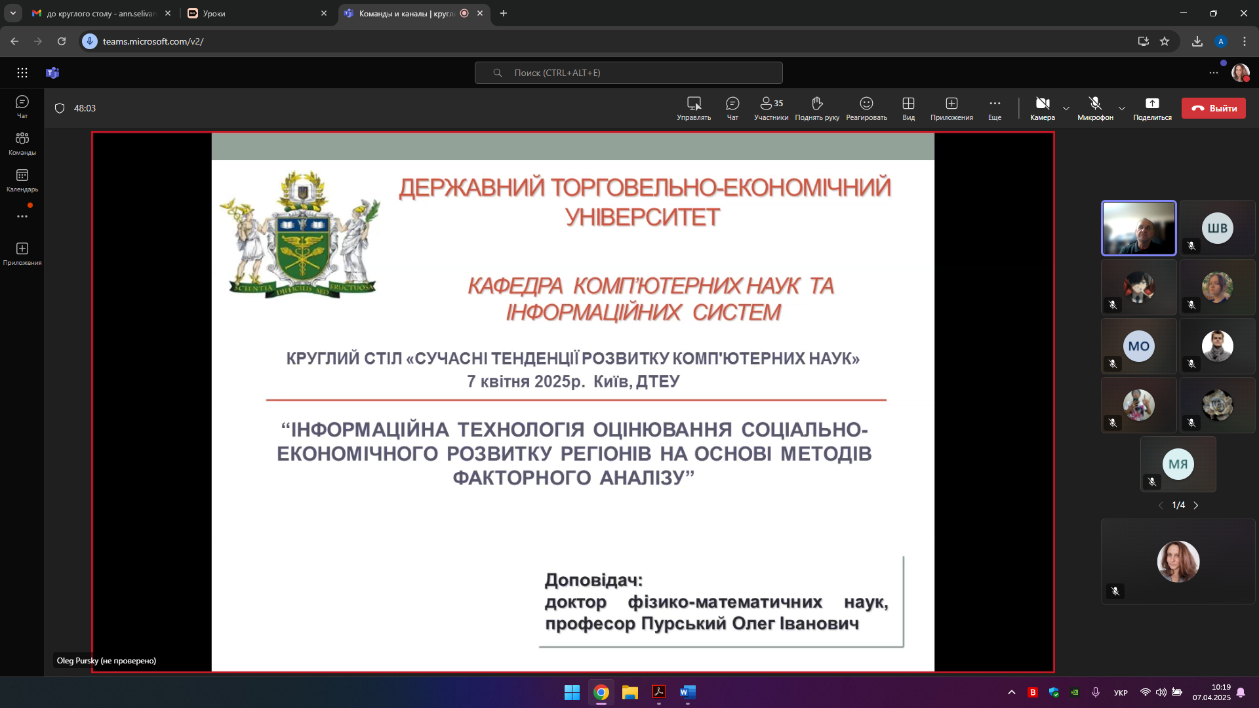Click microphone permission icon in address bar
Viewport: 1259px width, 708px height.
(x=90, y=41)
